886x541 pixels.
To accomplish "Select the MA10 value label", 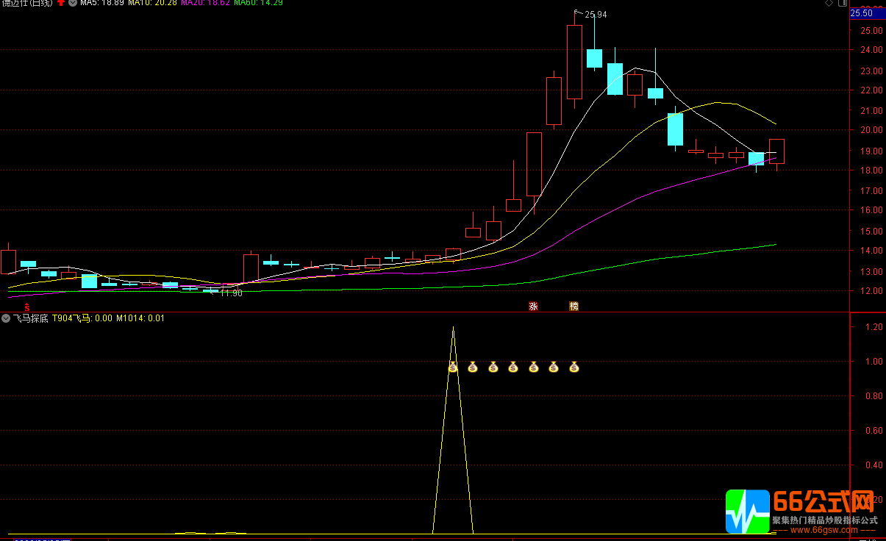I will 152,3.
